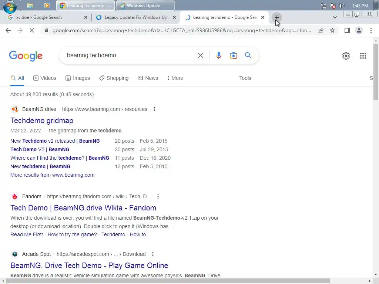Viewport: 379px width, 284px height.
Task: Click the browser forward arrow
Action: pos(20,30)
